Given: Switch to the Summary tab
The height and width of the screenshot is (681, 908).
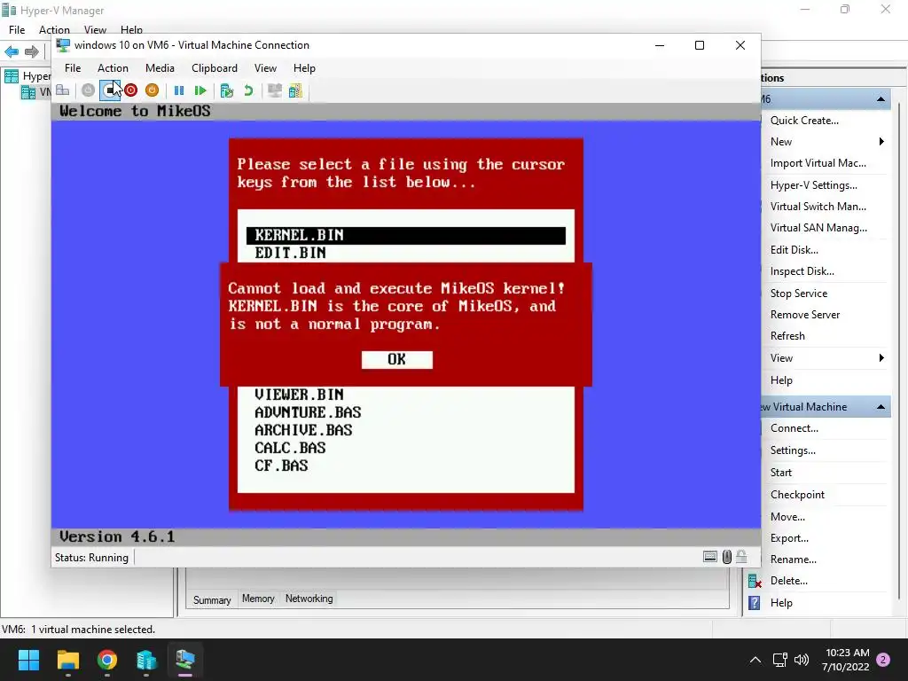Looking at the screenshot, I should coord(211,600).
